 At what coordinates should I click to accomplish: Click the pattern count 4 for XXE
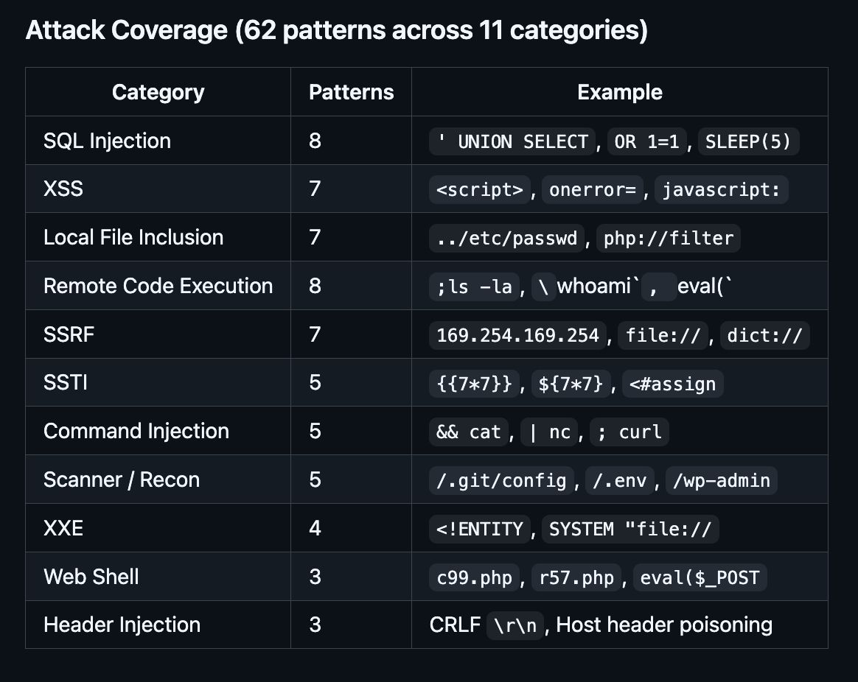pyautogui.click(x=315, y=528)
